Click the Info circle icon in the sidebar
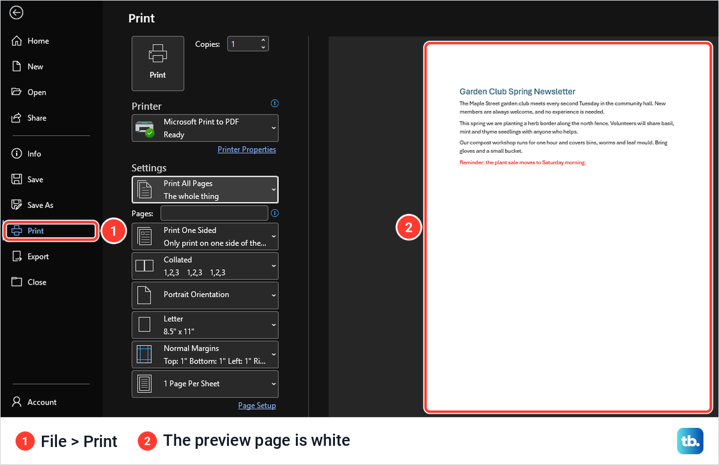719x465 pixels. point(17,154)
